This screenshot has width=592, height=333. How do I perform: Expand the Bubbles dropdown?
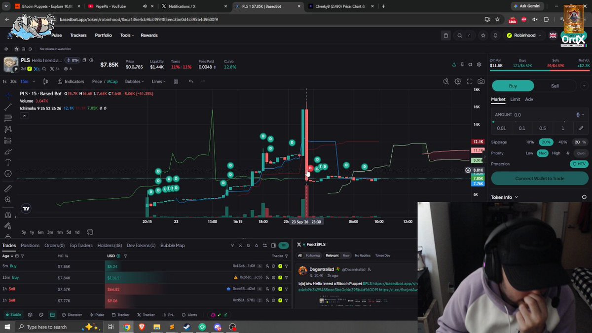pyautogui.click(x=135, y=81)
